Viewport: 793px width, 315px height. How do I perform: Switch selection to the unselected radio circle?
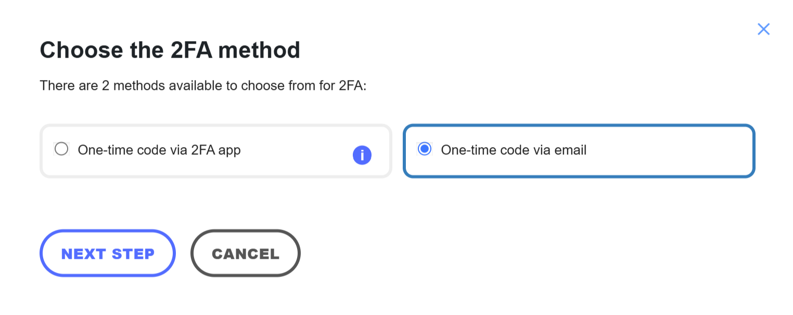(x=61, y=150)
